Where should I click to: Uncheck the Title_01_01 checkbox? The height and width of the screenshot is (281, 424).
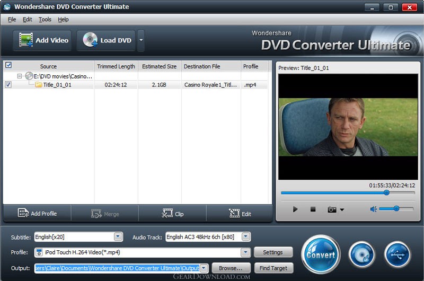pos(8,85)
